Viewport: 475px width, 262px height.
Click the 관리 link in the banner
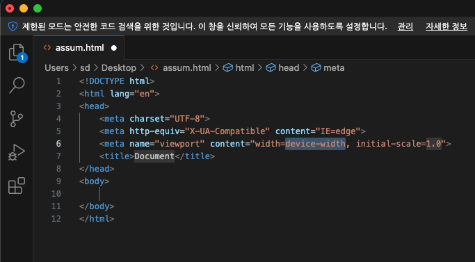pos(405,26)
